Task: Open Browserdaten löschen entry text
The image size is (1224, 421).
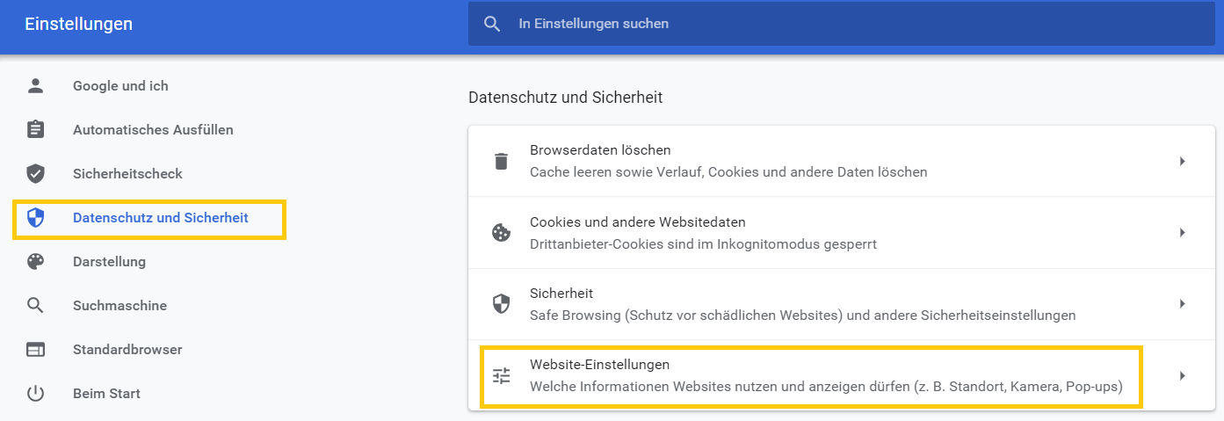Action: coord(600,150)
